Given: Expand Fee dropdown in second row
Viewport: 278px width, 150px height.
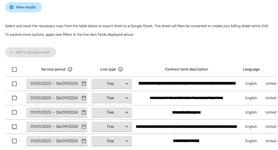Looking at the screenshot, I should (x=112, y=98).
